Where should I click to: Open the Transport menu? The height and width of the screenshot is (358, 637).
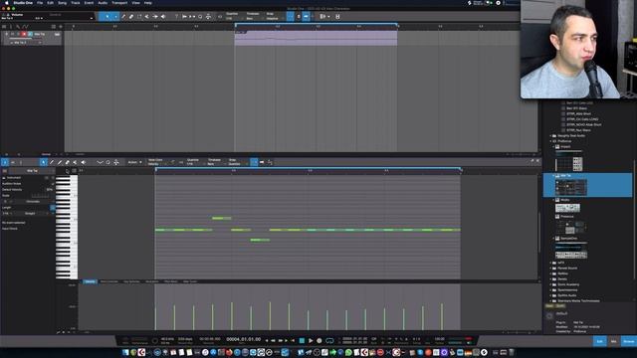point(119,3)
